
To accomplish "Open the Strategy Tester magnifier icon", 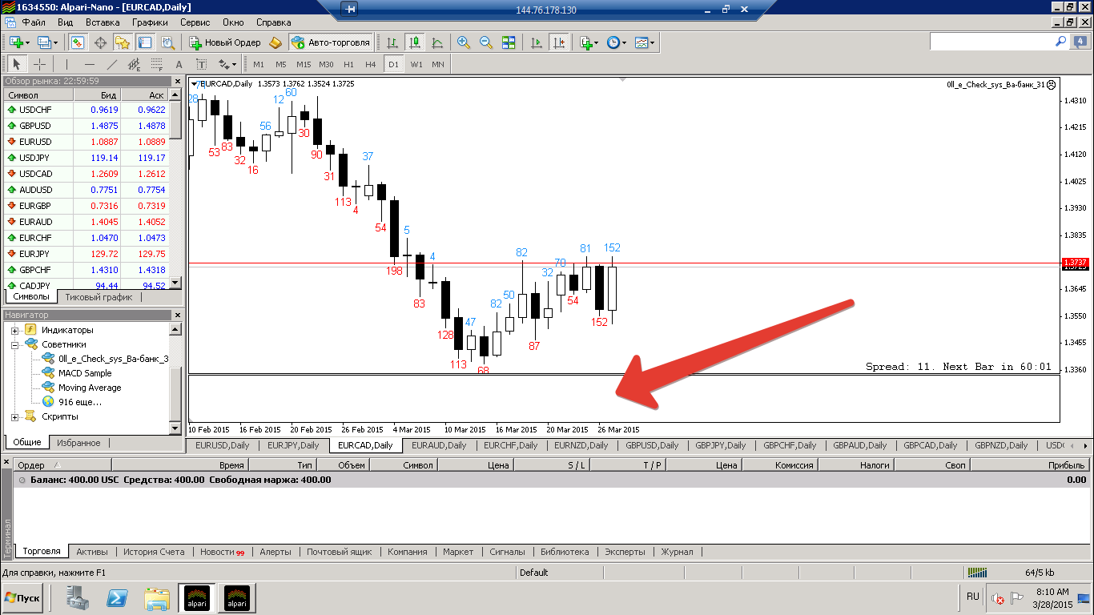I will click(x=167, y=42).
